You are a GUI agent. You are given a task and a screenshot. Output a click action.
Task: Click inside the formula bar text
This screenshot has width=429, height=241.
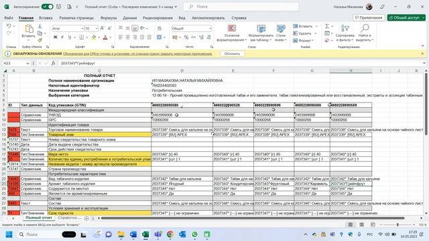(78, 63)
